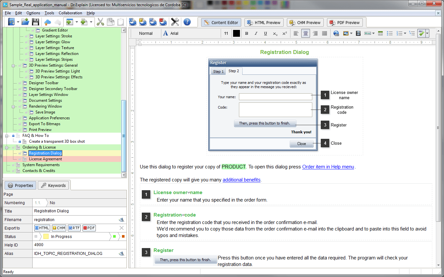The height and width of the screenshot is (277, 444).
Task: Insert video using the filmstrip icon
Action: click(x=358, y=33)
